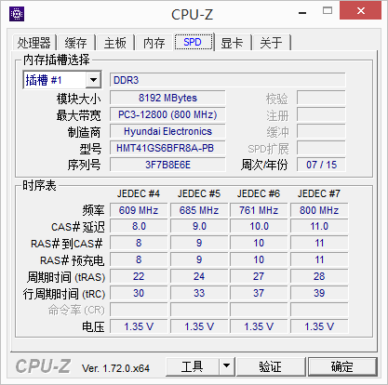Click the tRAS value 22
This screenshot has width=388, height=385.
pyautogui.click(x=139, y=276)
